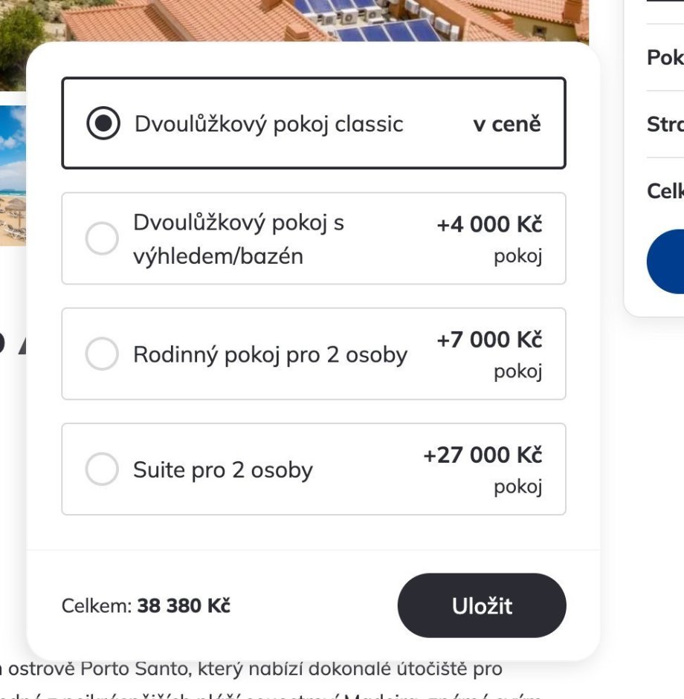Viewport: 684px width, 699px height.
Task: Click the "Suite pro 2 osoby" label
Action: 222,469
